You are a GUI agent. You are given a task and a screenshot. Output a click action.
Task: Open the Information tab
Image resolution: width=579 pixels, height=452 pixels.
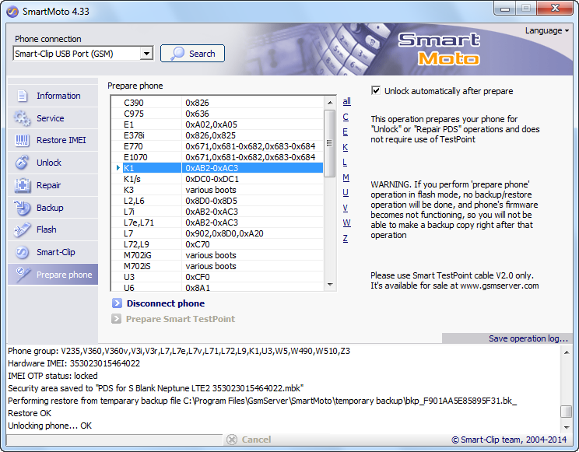pyautogui.click(x=53, y=96)
